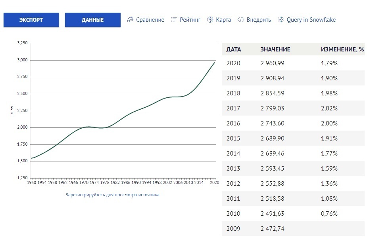Image resolution: width=367 pixels, height=241 pixels.
Task: Open Query in Snowflake link
Action: point(311,20)
